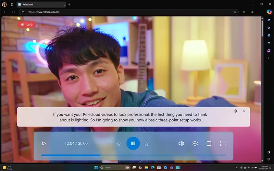
Task: Close the Relecloud tab
Action: (x=64, y=5)
